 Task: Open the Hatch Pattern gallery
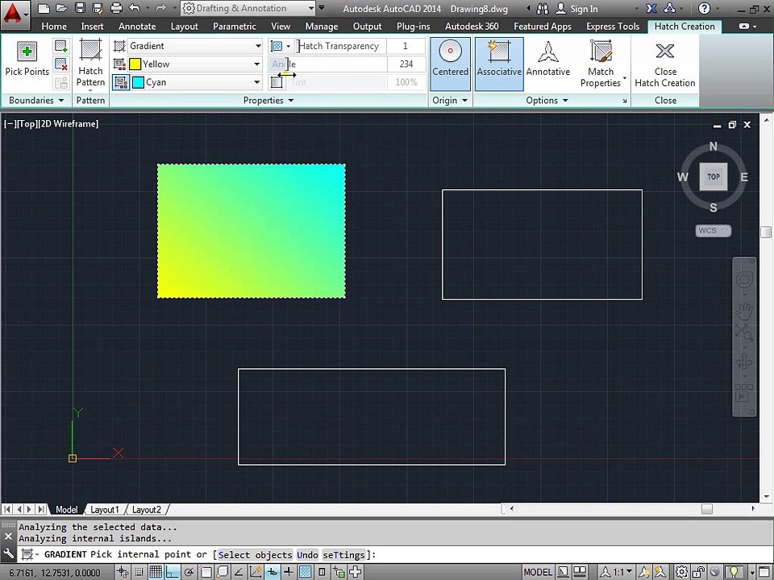90,64
